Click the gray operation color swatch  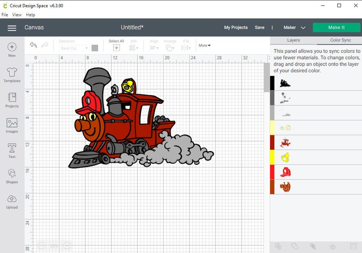pos(95,48)
